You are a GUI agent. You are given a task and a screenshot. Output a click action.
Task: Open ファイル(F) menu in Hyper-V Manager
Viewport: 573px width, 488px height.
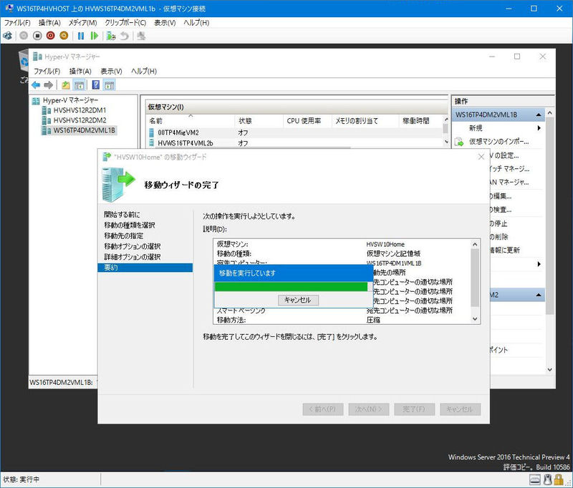[47, 71]
